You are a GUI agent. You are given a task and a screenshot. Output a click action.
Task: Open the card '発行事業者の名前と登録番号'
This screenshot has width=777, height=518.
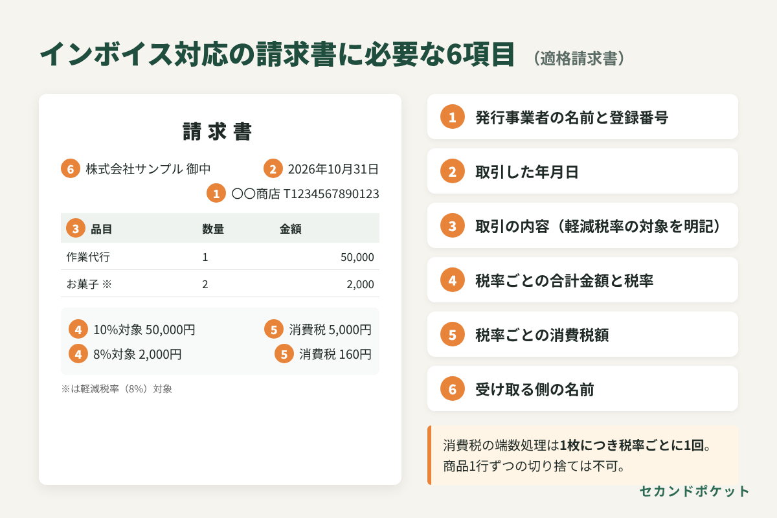[583, 117]
